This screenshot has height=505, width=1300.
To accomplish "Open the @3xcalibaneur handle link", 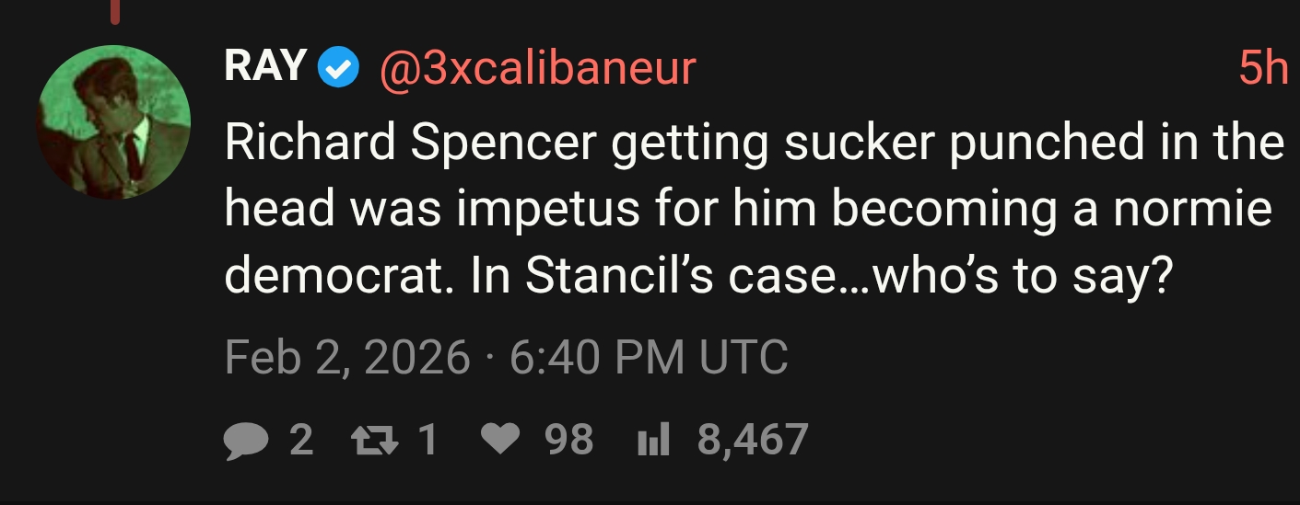I will [x=537, y=69].
